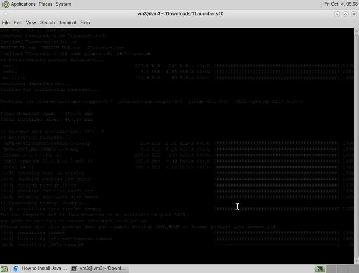This screenshot has height=273, width=359.
Task: Click the 'Proceed with installation?' prompt line
Action: [x=52, y=131]
